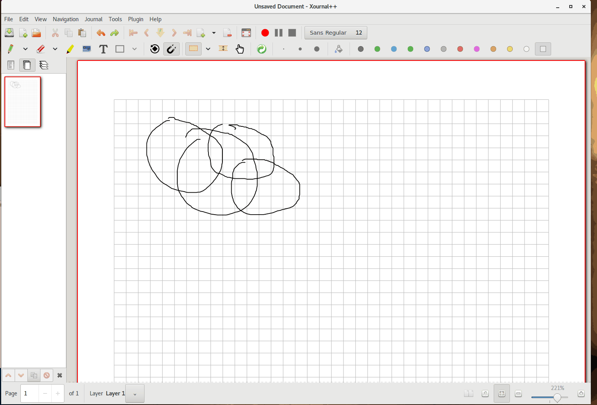Open the Fill color picker
This screenshot has width=597, height=405.
point(339,49)
